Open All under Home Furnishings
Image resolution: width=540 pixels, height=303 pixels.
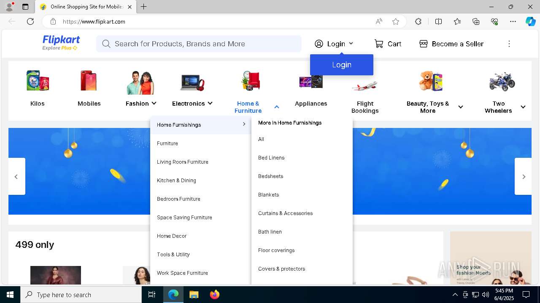pos(261,139)
